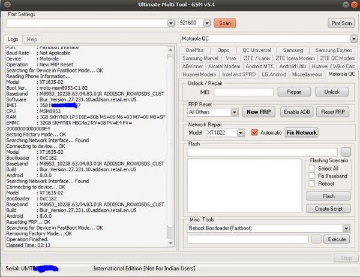Screen dimensions: 360x277
Task: Click the flash file path field
Action: 262,152
